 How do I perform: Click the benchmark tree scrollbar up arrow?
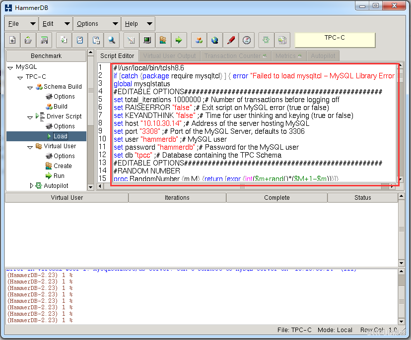[x=91, y=53]
